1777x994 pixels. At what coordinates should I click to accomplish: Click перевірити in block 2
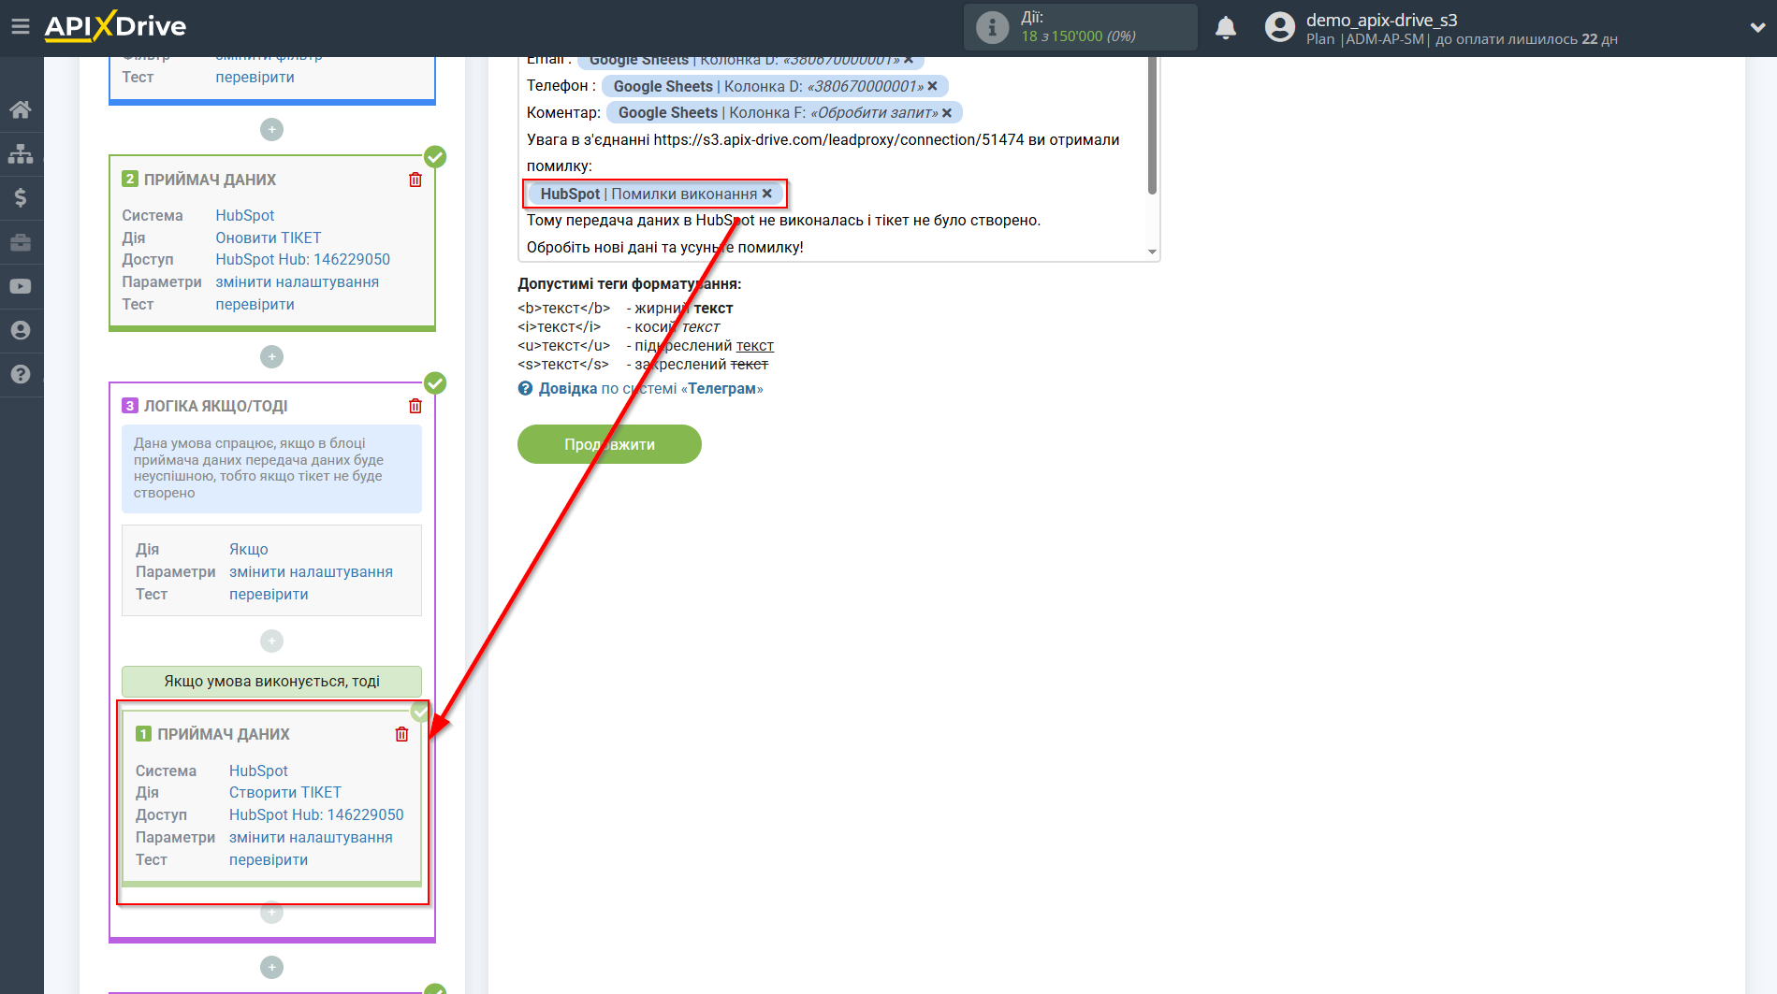pyautogui.click(x=255, y=304)
